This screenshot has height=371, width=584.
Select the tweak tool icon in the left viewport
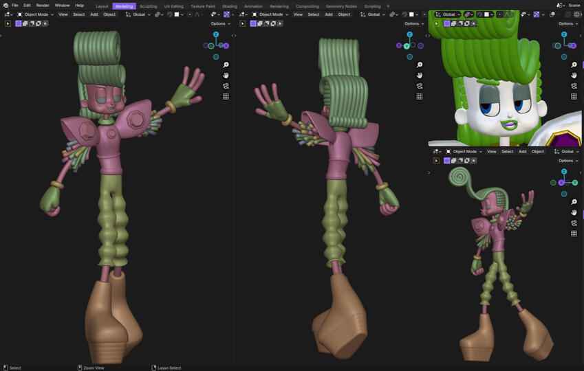click(8, 23)
